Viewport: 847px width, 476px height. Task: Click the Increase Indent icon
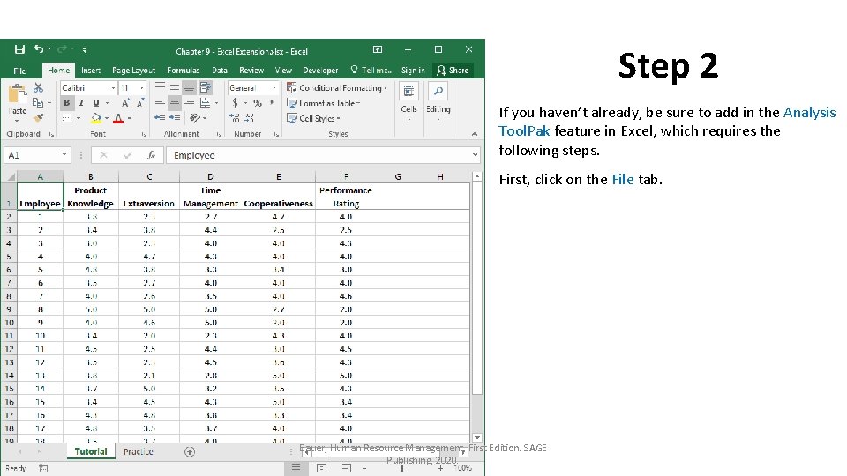point(175,117)
